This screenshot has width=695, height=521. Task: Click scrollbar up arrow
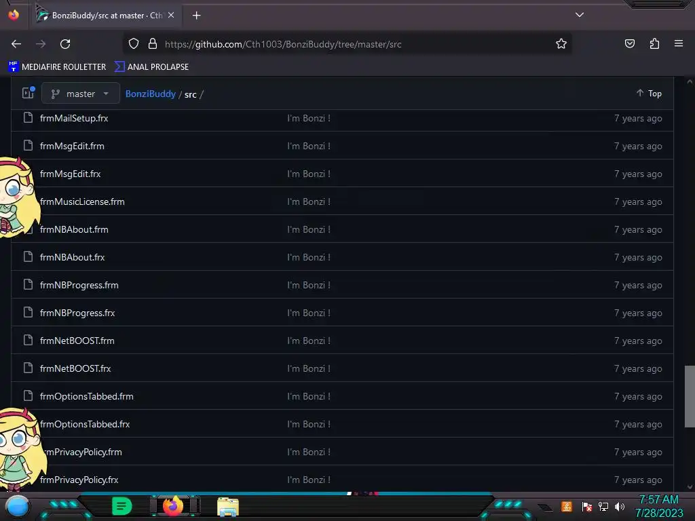(690, 82)
